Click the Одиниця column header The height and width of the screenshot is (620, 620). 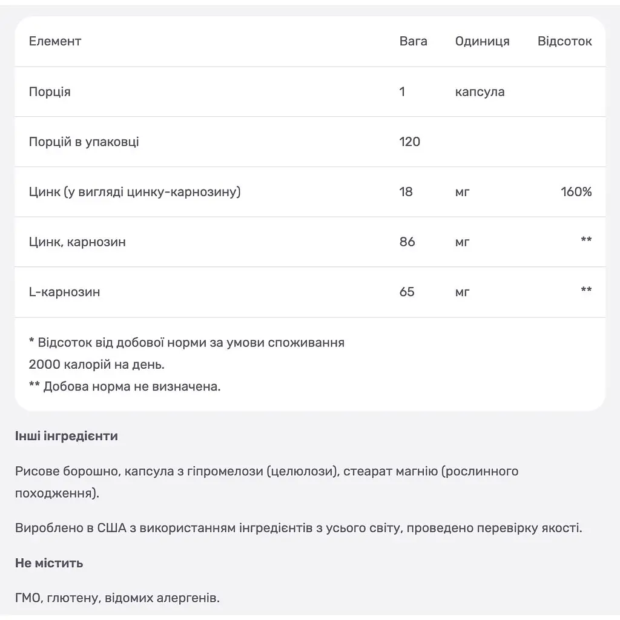point(482,41)
